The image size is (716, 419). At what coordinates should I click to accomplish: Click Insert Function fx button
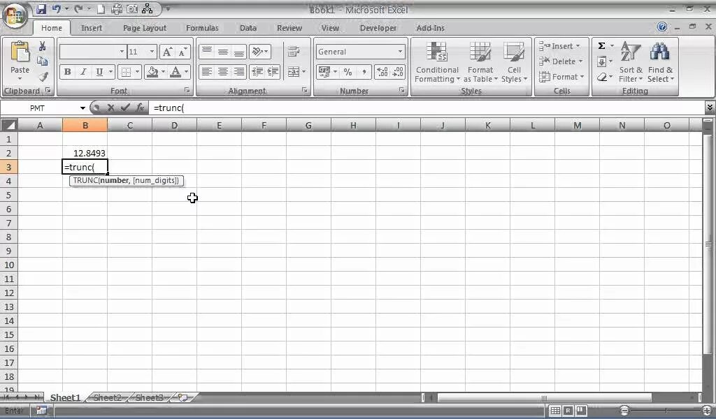point(140,108)
